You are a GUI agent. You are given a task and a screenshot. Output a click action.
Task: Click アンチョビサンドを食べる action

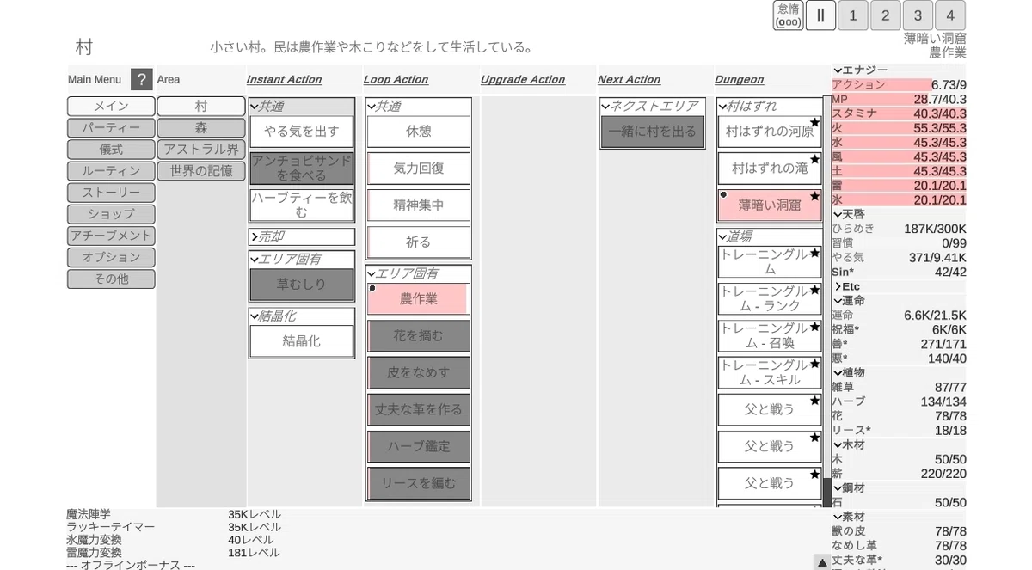(302, 169)
